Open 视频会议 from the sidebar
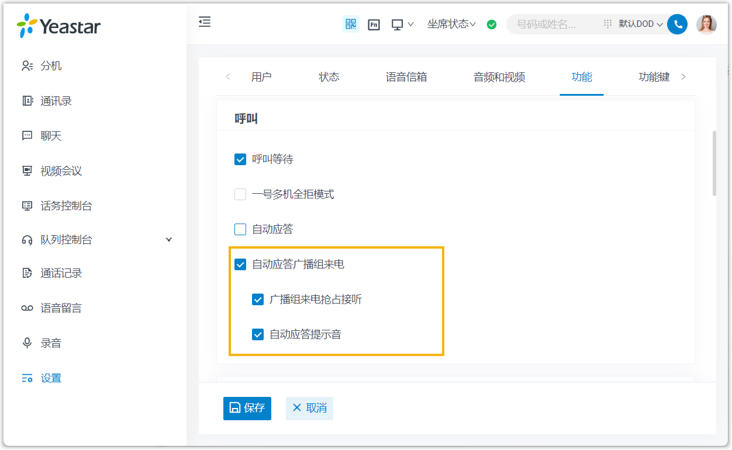This screenshot has height=450, width=732. pyautogui.click(x=61, y=171)
